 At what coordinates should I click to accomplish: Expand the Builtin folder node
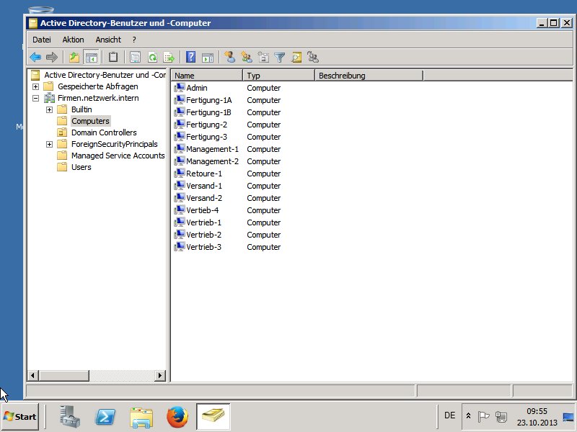[x=49, y=109]
